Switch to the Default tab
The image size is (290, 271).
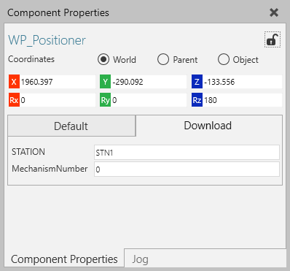[x=71, y=126]
